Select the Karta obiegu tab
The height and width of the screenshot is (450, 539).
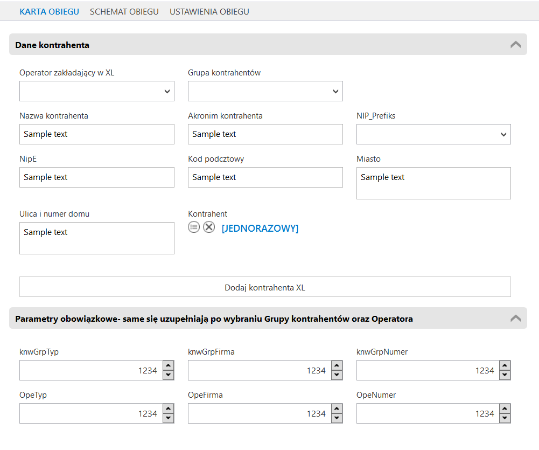[49, 11]
